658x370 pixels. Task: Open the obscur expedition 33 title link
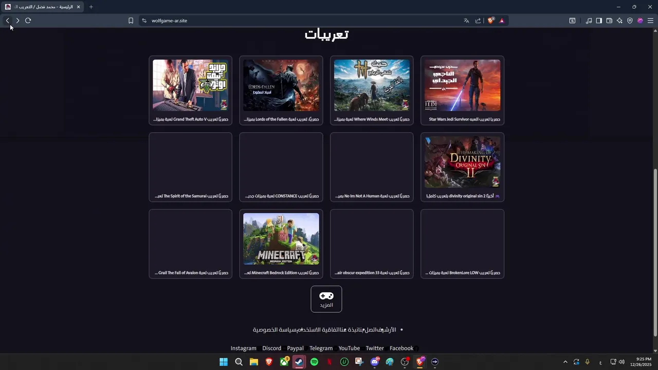click(x=372, y=273)
